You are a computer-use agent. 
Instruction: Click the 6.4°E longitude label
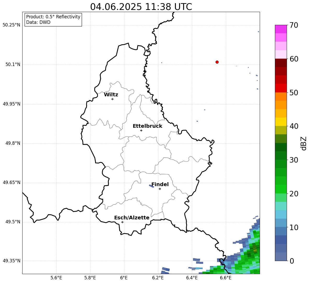pyautogui.click(x=192, y=278)
